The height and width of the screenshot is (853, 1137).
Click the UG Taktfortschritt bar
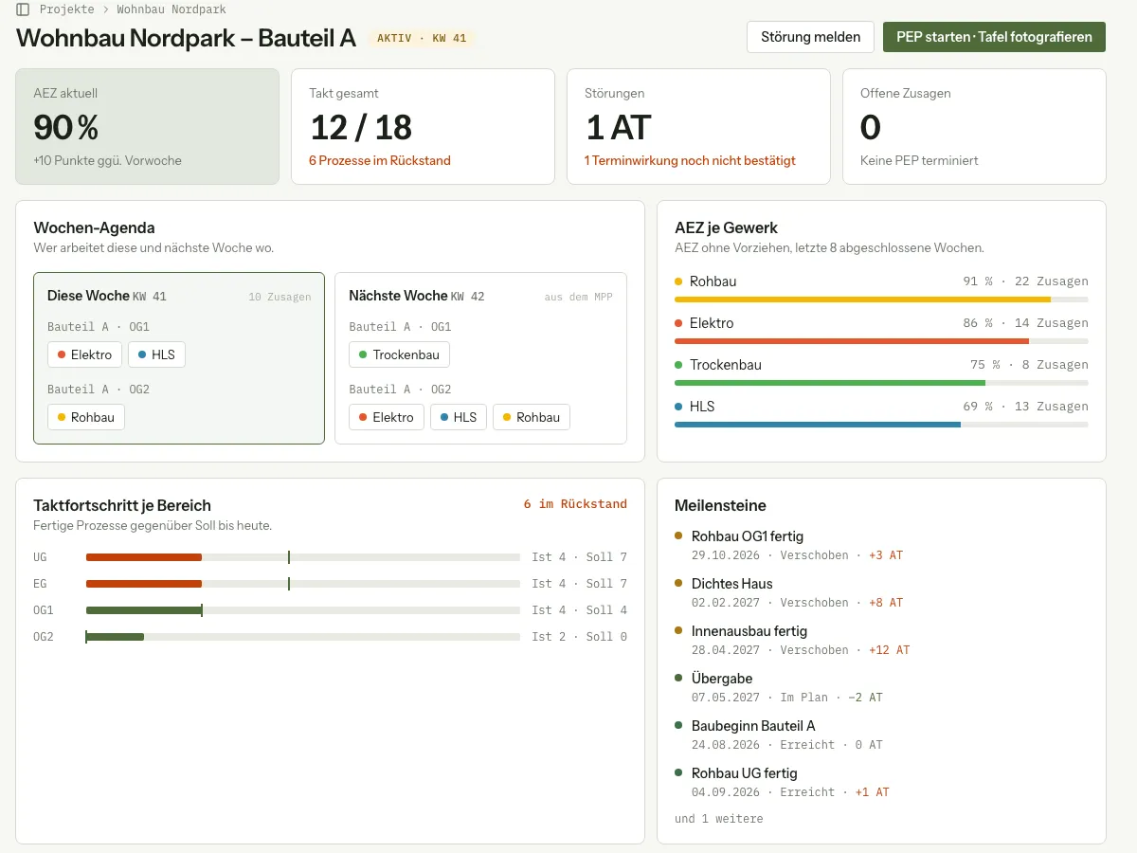point(303,557)
